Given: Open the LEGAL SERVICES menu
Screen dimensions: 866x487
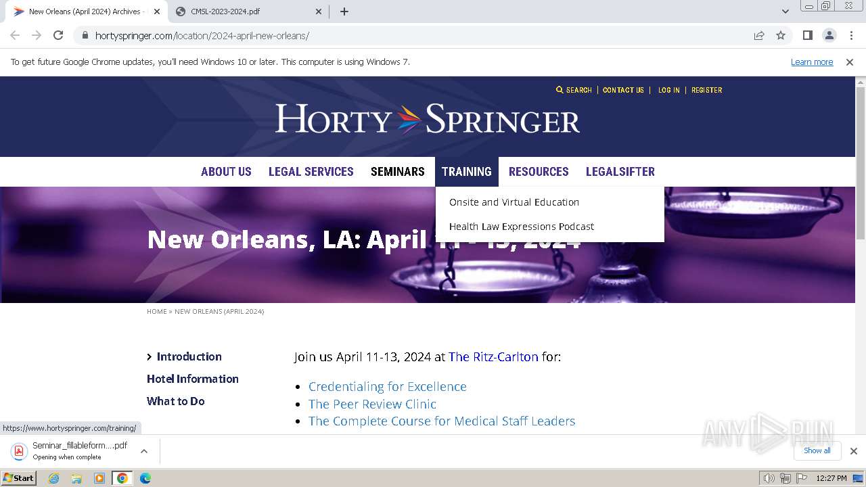Looking at the screenshot, I should [311, 172].
